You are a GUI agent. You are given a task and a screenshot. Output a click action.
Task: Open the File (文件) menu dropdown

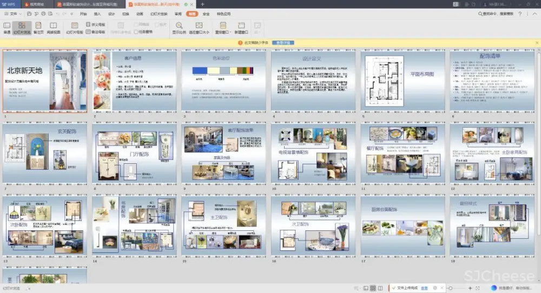point(13,14)
